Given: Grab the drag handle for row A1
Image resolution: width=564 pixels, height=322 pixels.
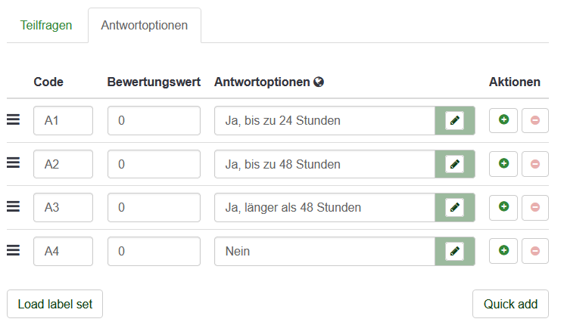Looking at the screenshot, I should click(14, 119).
